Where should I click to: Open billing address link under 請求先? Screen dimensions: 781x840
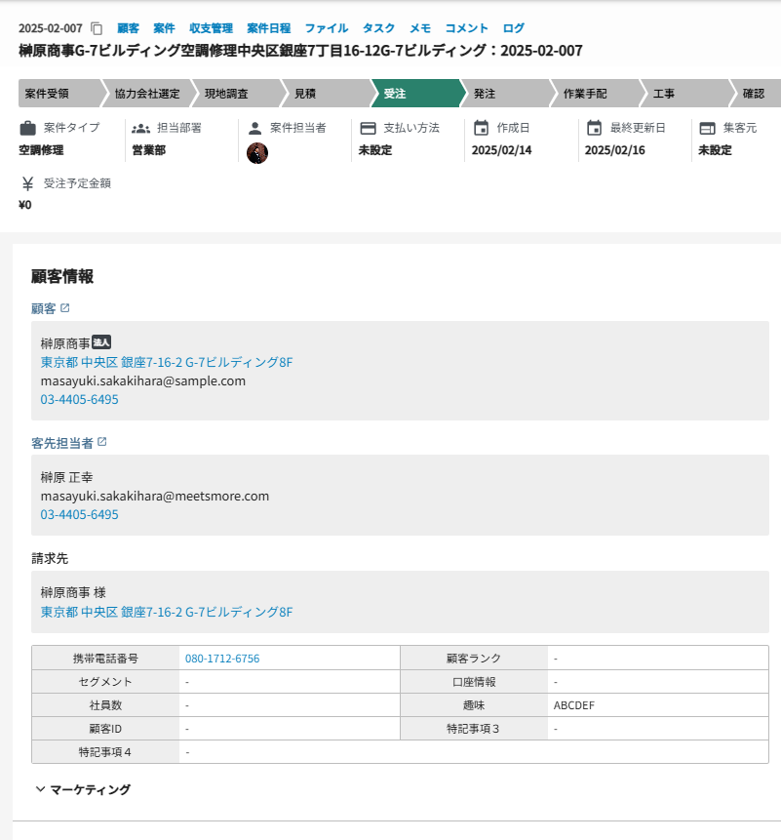(x=167, y=612)
